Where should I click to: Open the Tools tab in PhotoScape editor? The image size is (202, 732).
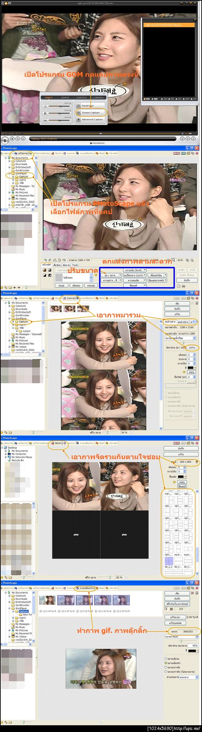[75, 265]
